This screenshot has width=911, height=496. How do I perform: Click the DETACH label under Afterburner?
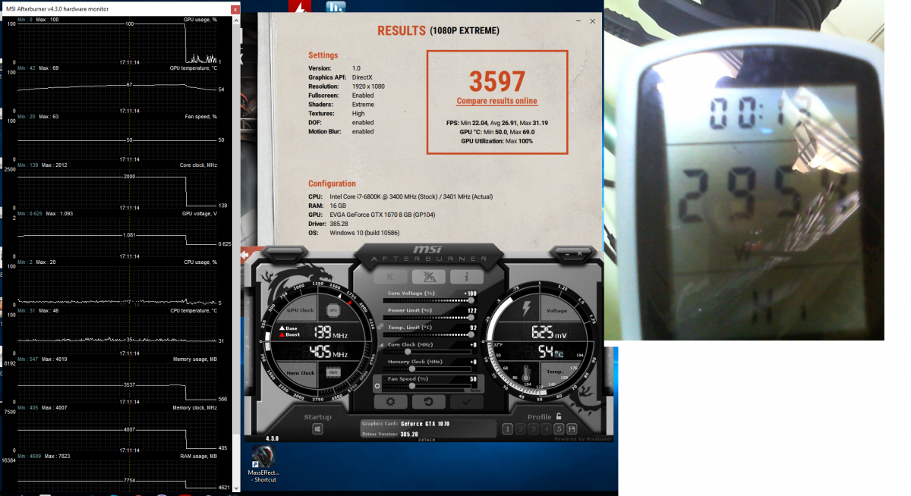click(427, 440)
